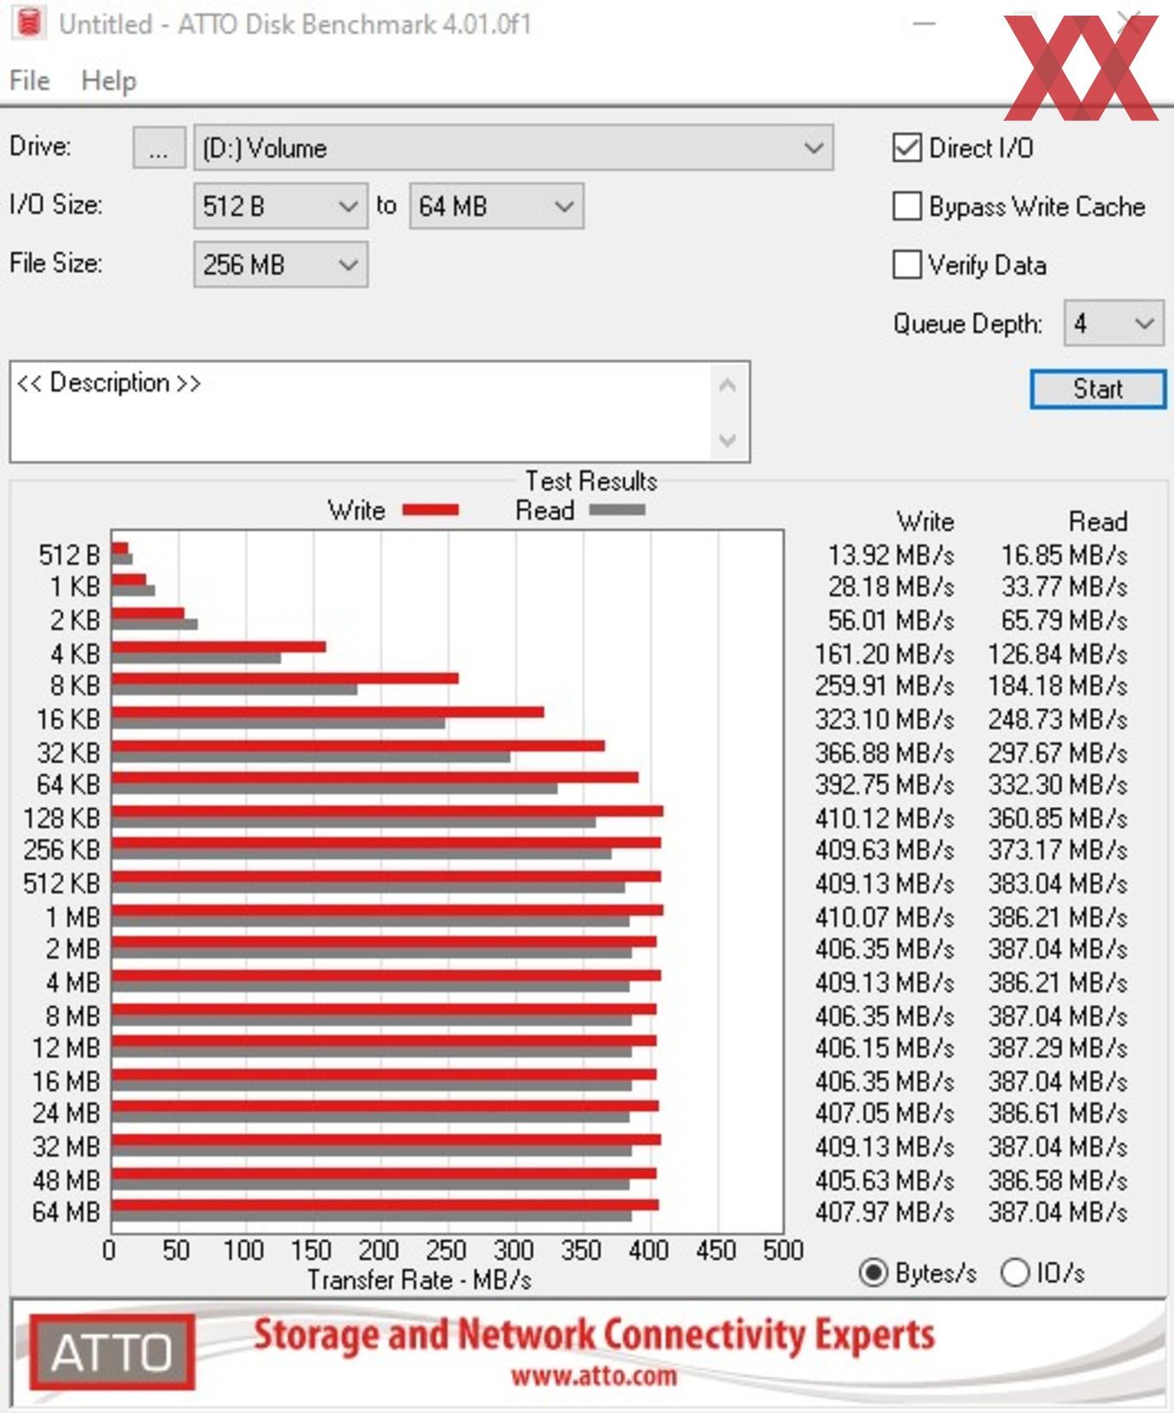
Task: Click the 407.97 MB/s write value
Action: click(885, 1212)
